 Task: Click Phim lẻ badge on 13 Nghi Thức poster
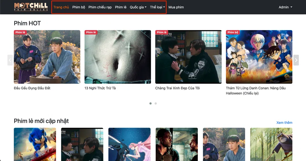(91, 32)
